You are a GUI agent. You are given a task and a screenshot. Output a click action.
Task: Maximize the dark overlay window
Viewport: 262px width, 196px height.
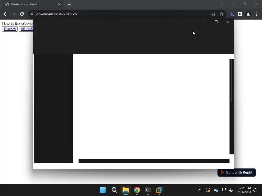click(216, 22)
